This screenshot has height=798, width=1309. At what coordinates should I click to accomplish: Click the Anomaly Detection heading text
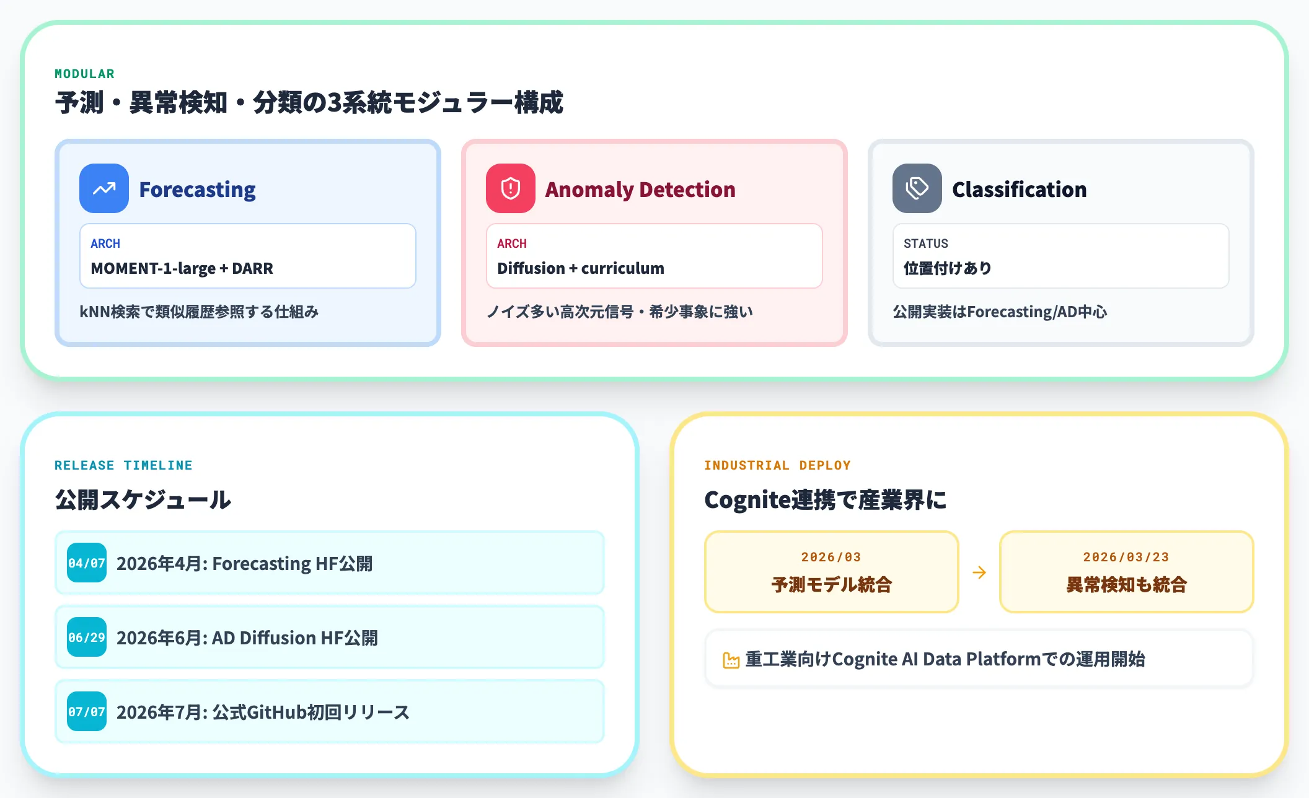(x=640, y=190)
